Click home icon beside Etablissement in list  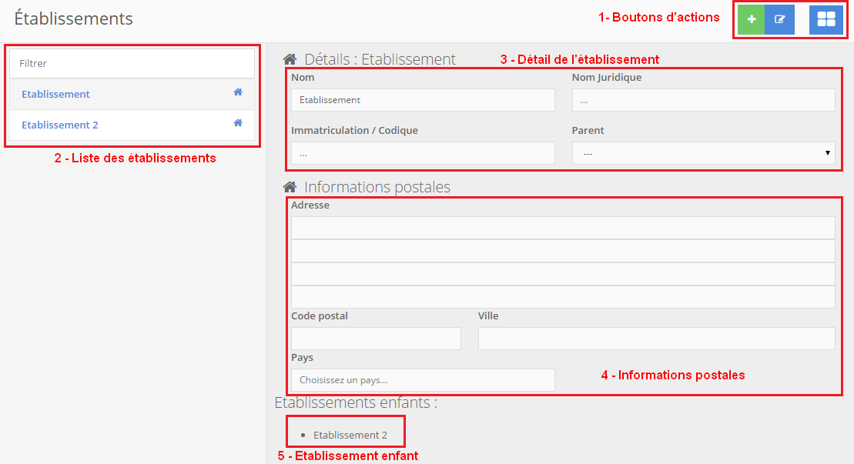(x=238, y=92)
